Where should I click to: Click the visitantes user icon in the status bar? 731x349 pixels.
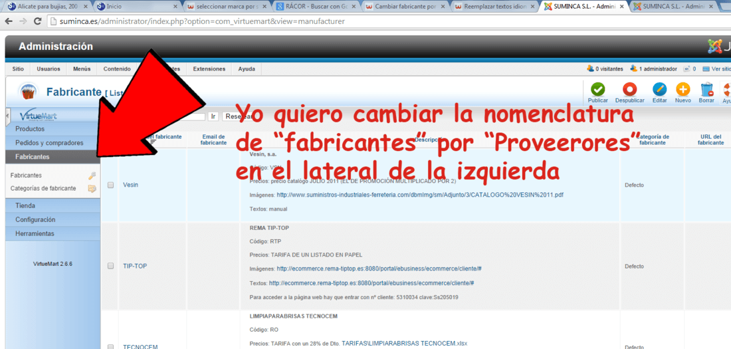tap(591, 68)
